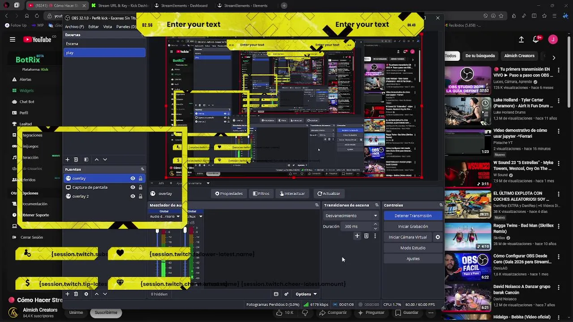Open scene filters icon in Escenas toolbar
The image size is (573, 322).
(86, 159)
